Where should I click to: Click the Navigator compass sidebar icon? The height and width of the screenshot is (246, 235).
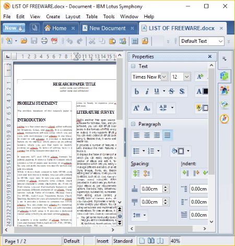tap(225, 119)
